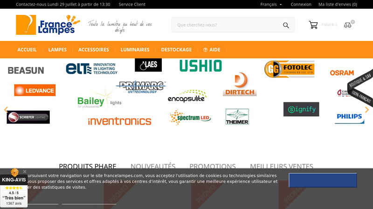Click the Spectrum LED logo
Screen dimensions: 373x209
[190, 118]
